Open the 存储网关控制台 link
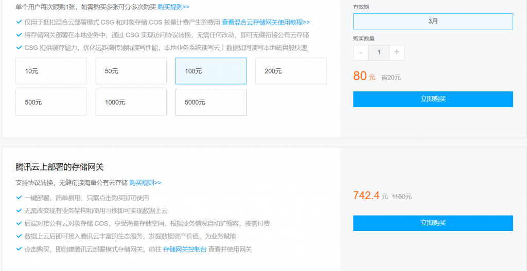The image size is (527, 271). (185, 249)
